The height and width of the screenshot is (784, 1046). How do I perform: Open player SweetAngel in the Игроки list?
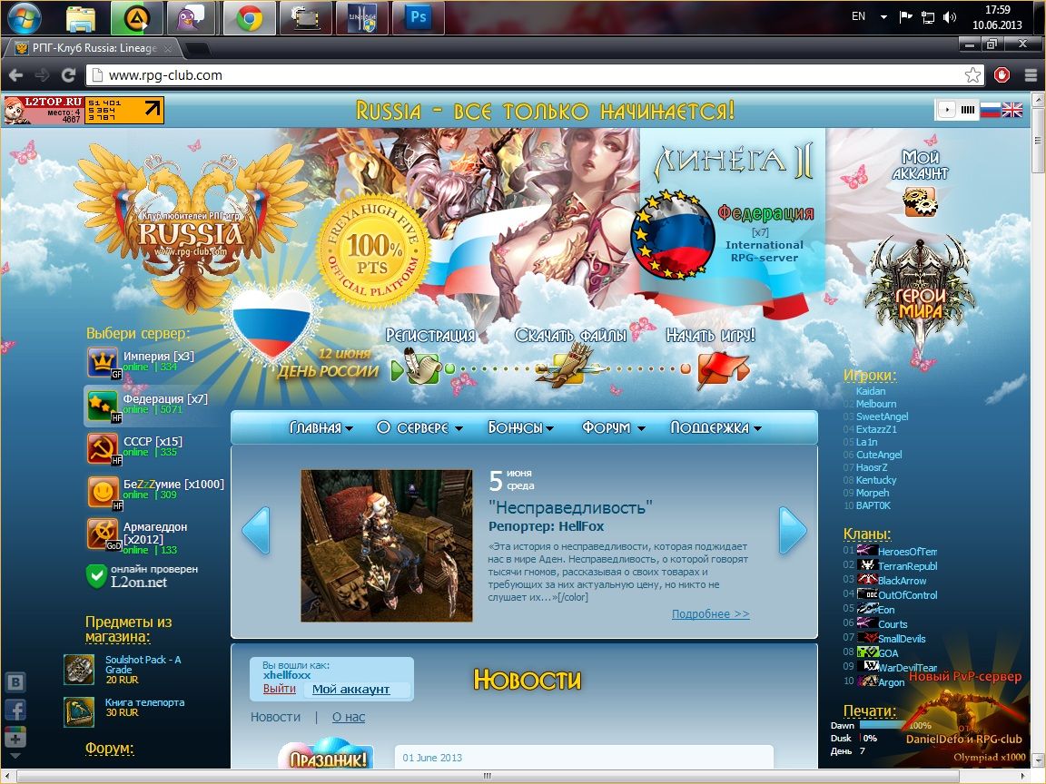882,416
